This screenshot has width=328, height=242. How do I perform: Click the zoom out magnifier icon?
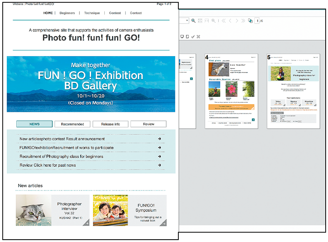tap(193, 21)
